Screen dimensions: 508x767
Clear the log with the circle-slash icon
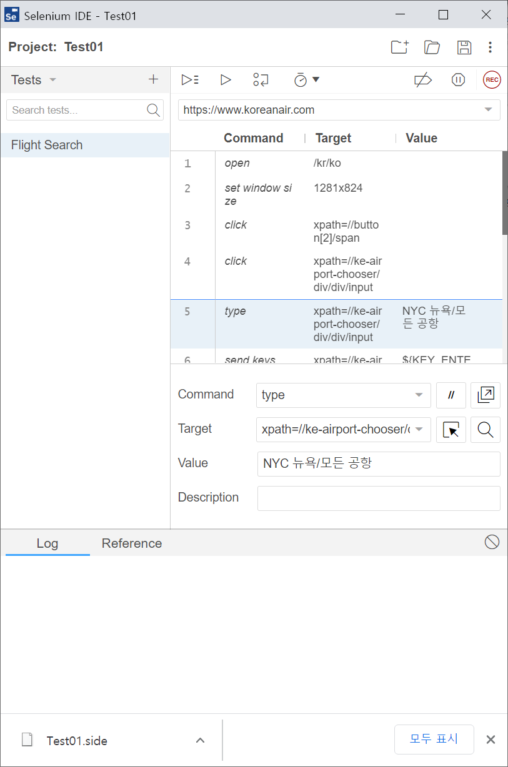[x=492, y=542]
